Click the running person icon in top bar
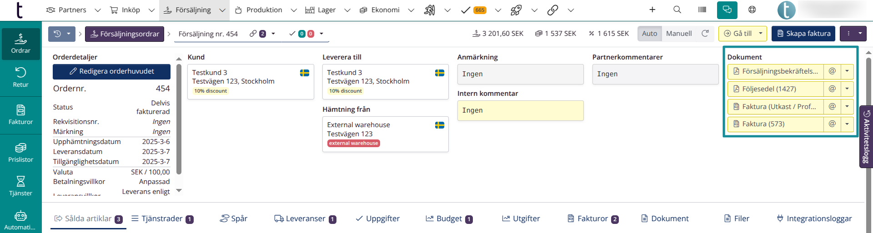The width and height of the screenshot is (873, 233). [430, 10]
